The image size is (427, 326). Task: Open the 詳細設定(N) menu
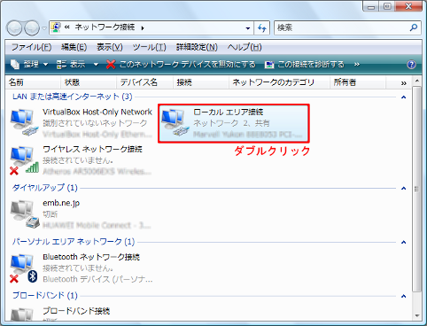tap(197, 47)
